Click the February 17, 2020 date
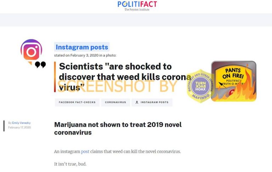The image size is (272, 172). [19, 127]
